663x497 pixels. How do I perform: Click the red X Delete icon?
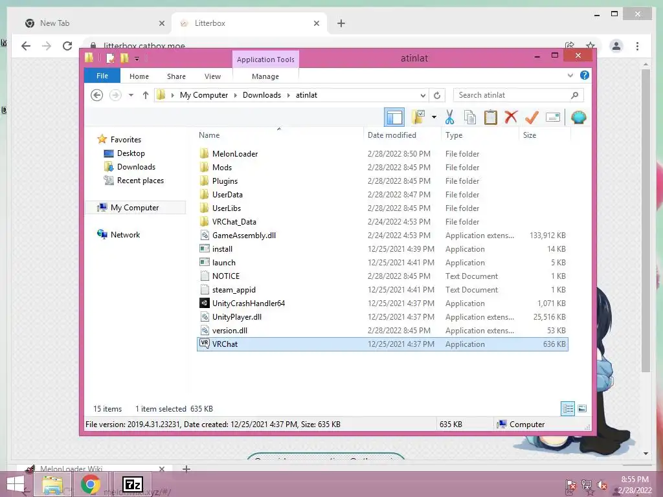pyautogui.click(x=511, y=117)
